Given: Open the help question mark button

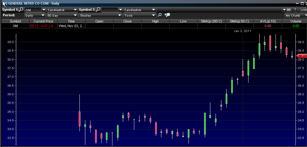Looking at the screenshot, I should (x=295, y=10).
